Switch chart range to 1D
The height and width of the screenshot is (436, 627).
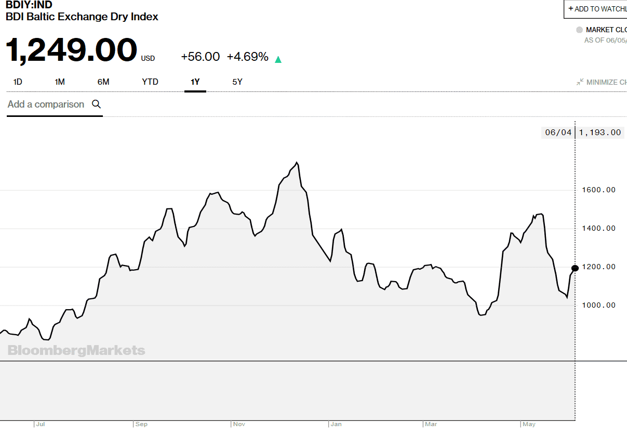click(x=18, y=82)
